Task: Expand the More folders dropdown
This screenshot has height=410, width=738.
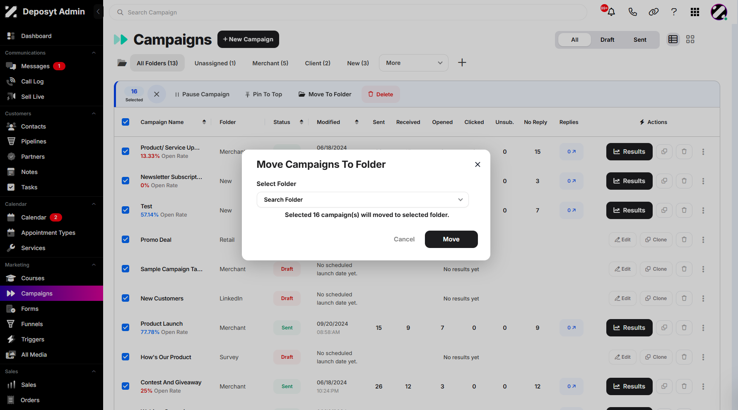Action: click(x=414, y=63)
